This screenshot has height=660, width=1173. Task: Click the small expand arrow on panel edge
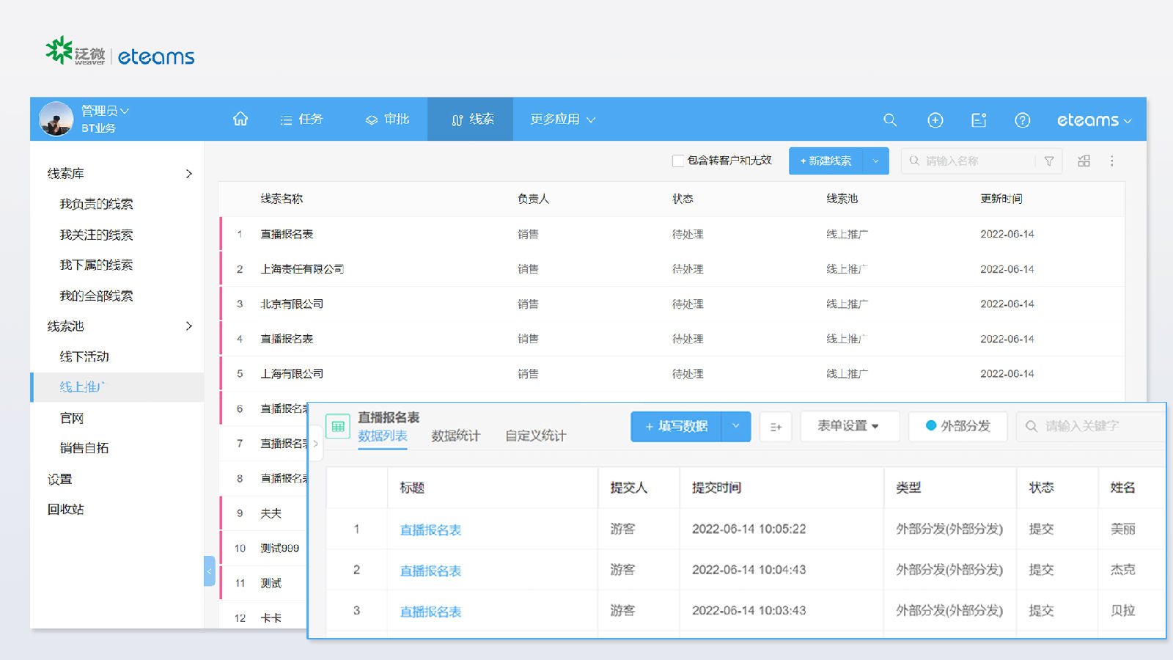[x=316, y=444]
